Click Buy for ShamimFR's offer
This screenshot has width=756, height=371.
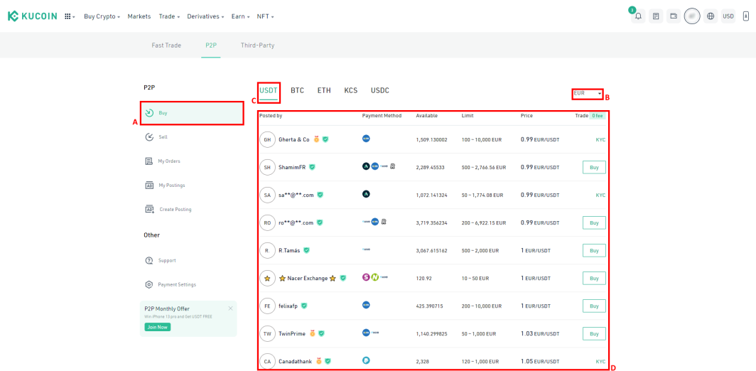pos(594,168)
